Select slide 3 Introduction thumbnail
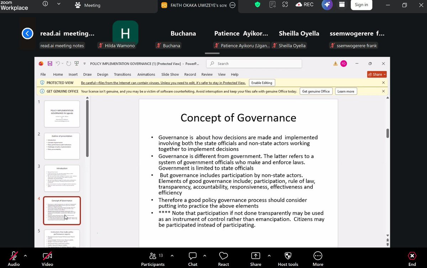 (62, 178)
